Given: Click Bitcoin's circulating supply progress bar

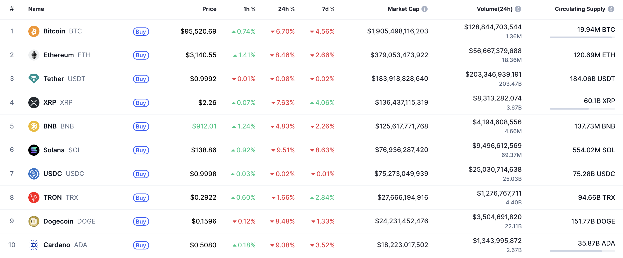Looking at the screenshot, I should pyautogui.click(x=582, y=38).
